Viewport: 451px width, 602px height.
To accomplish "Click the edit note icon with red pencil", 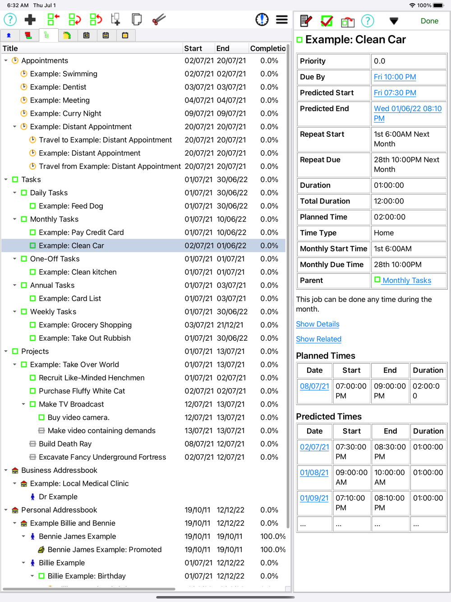I will pos(306,21).
